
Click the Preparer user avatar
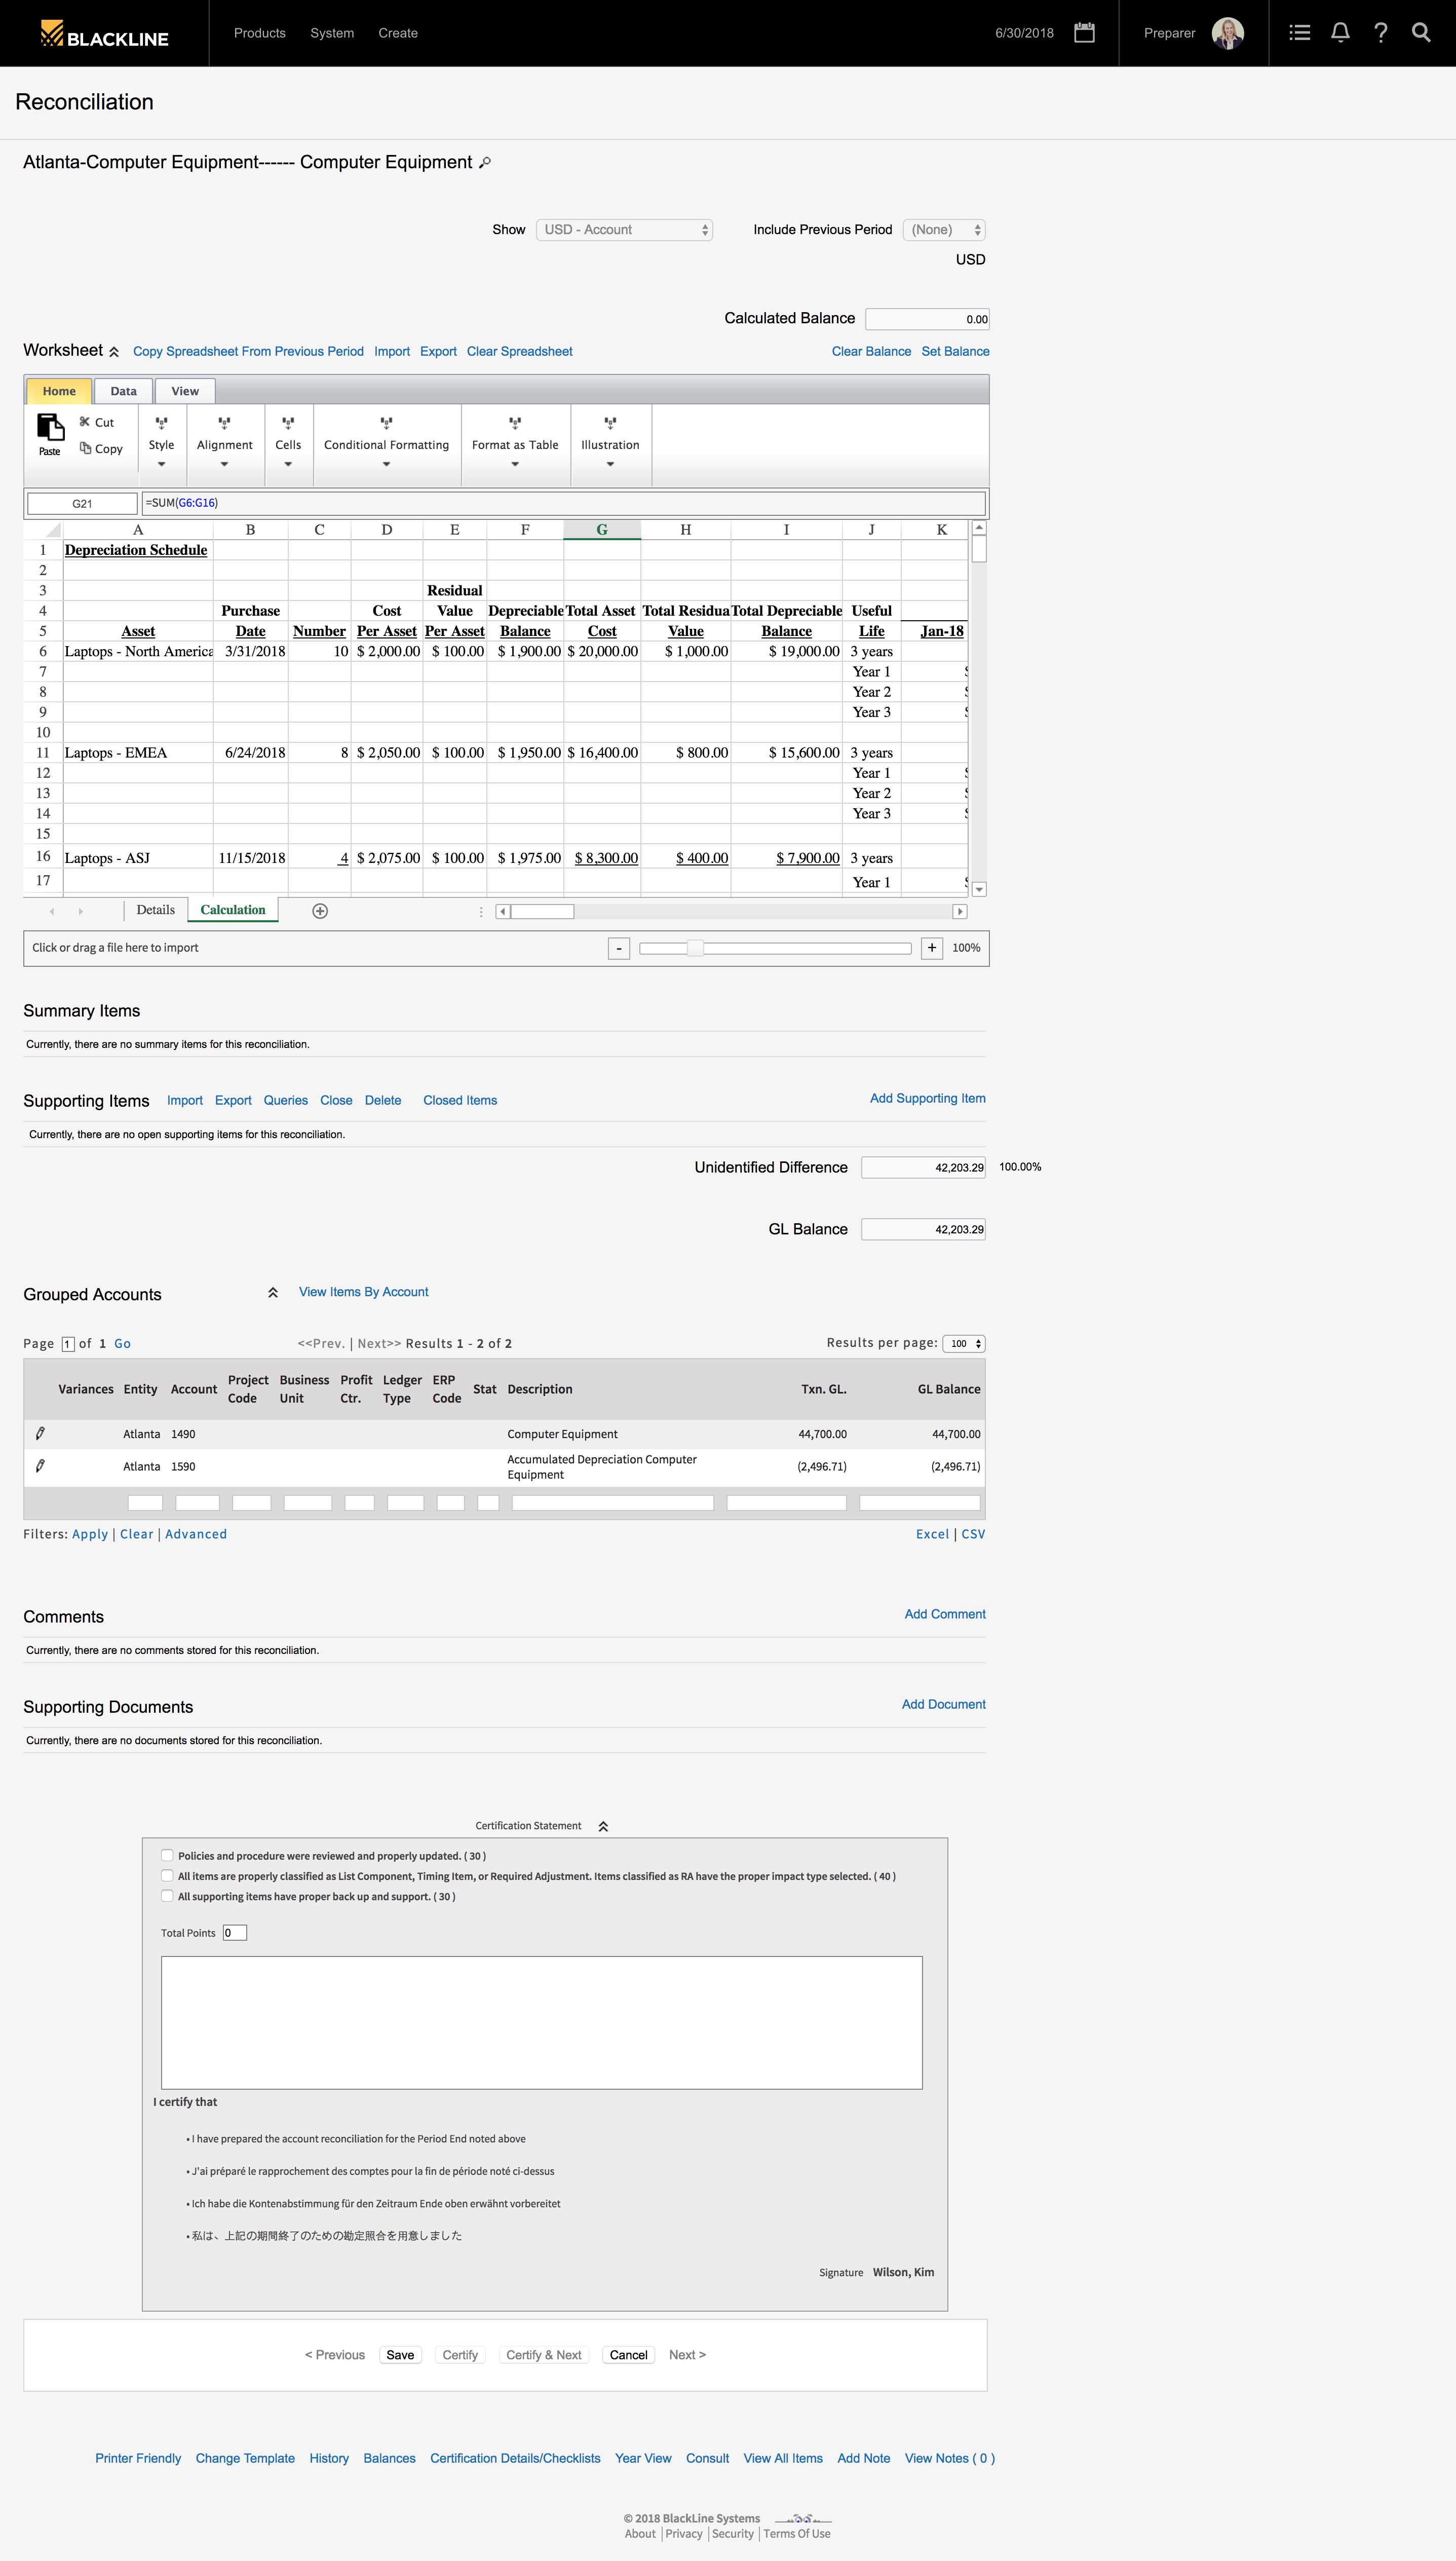pyautogui.click(x=1227, y=33)
